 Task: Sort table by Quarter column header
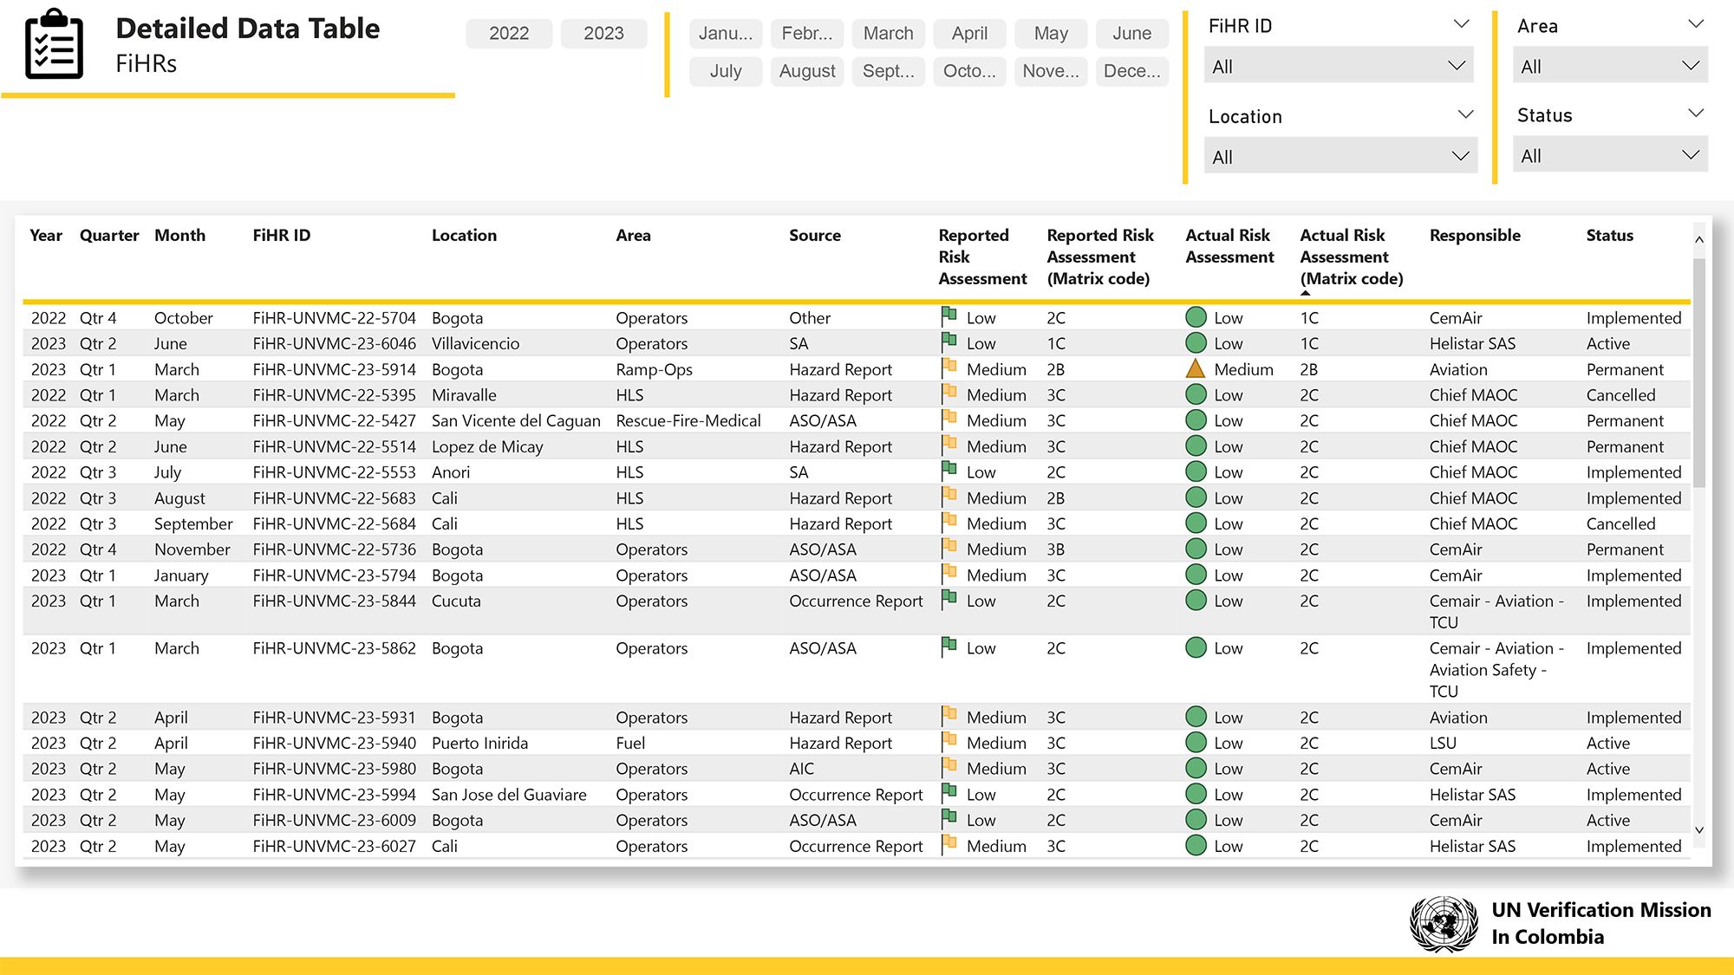click(109, 235)
